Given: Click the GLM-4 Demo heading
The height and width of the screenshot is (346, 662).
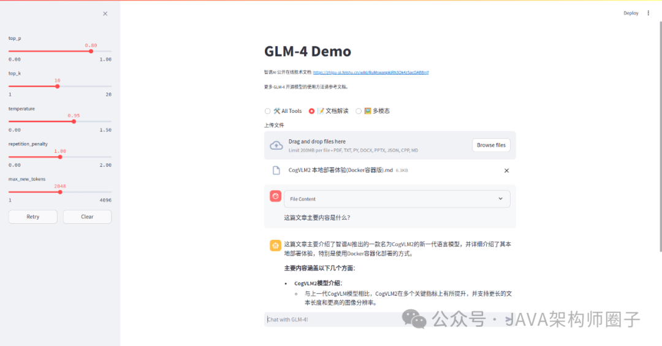Looking at the screenshot, I should click(x=308, y=52).
